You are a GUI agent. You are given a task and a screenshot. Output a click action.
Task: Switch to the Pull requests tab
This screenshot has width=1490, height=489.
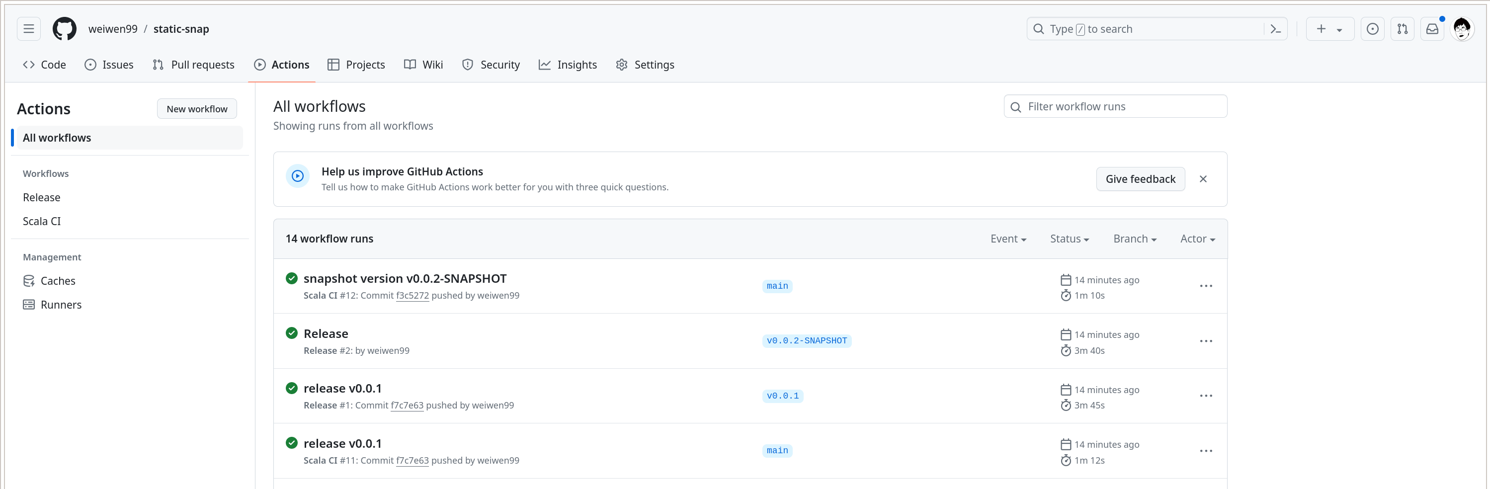click(x=193, y=65)
